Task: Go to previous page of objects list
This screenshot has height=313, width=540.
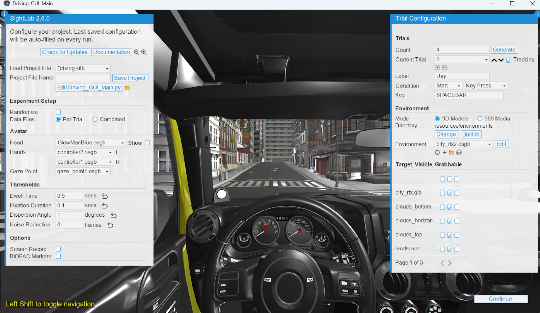Action: click(442, 263)
